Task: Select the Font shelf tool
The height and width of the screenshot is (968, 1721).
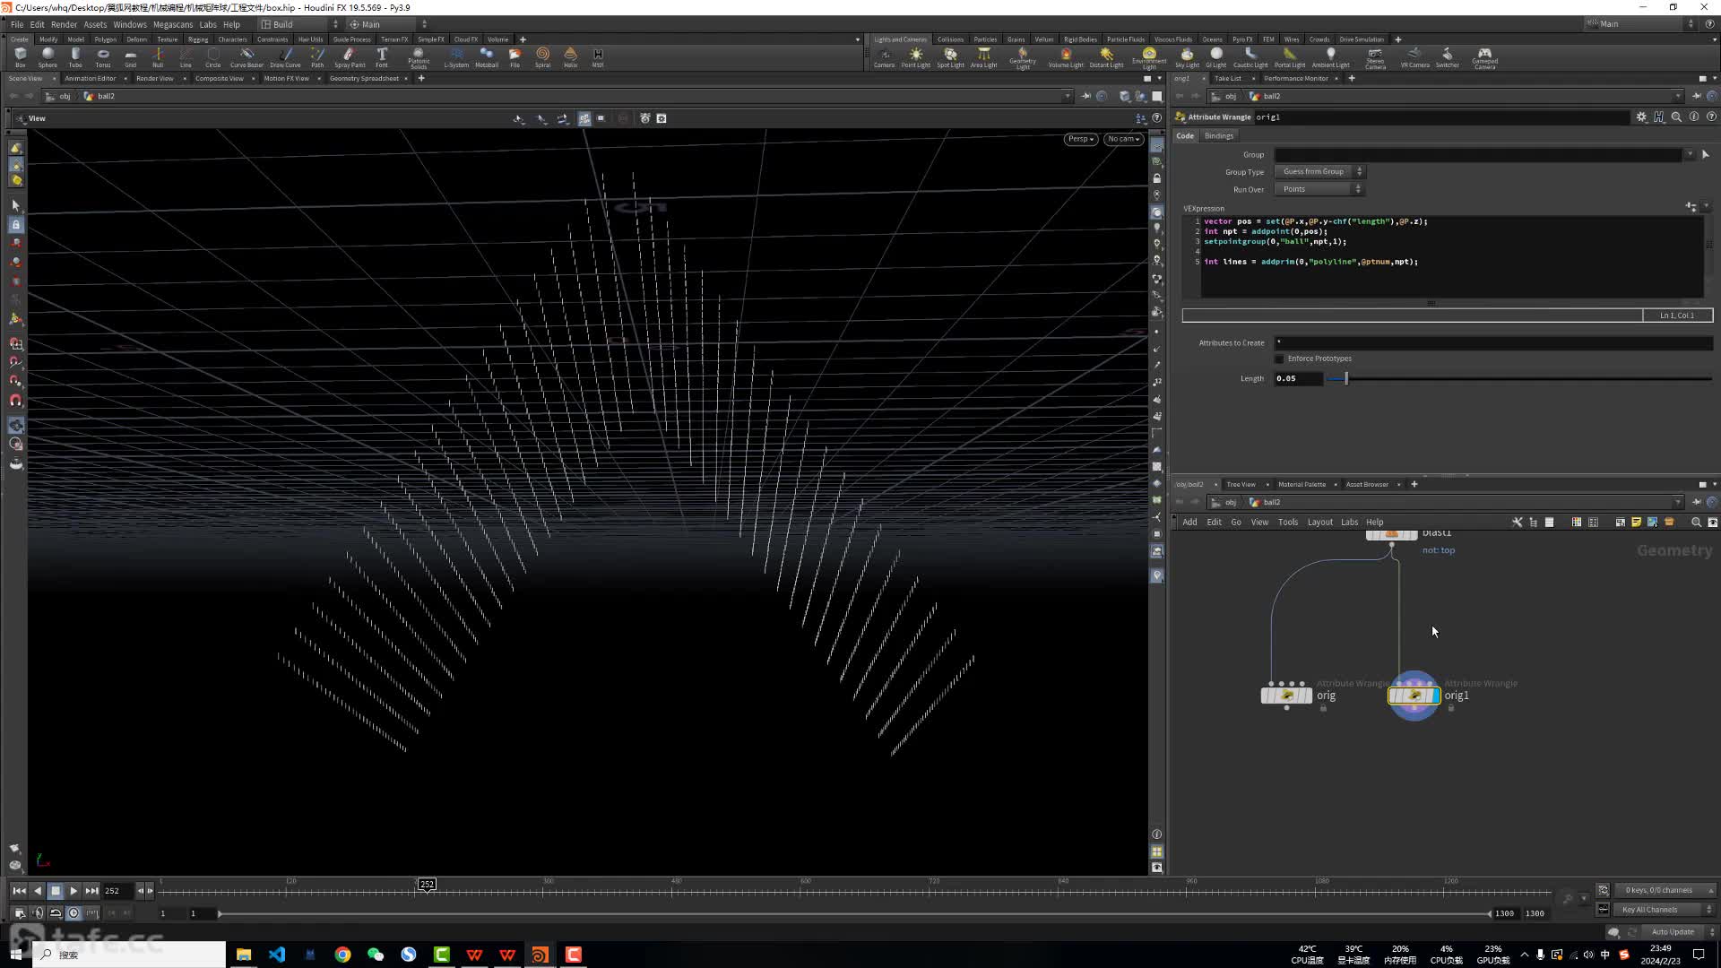Action: click(x=382, y=57)
